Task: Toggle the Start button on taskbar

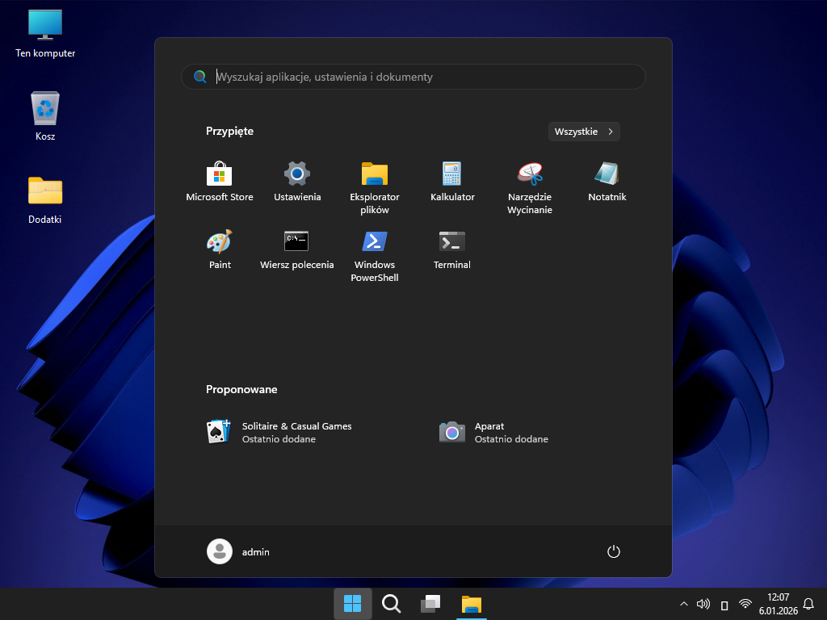Action: tap(353, 604)
